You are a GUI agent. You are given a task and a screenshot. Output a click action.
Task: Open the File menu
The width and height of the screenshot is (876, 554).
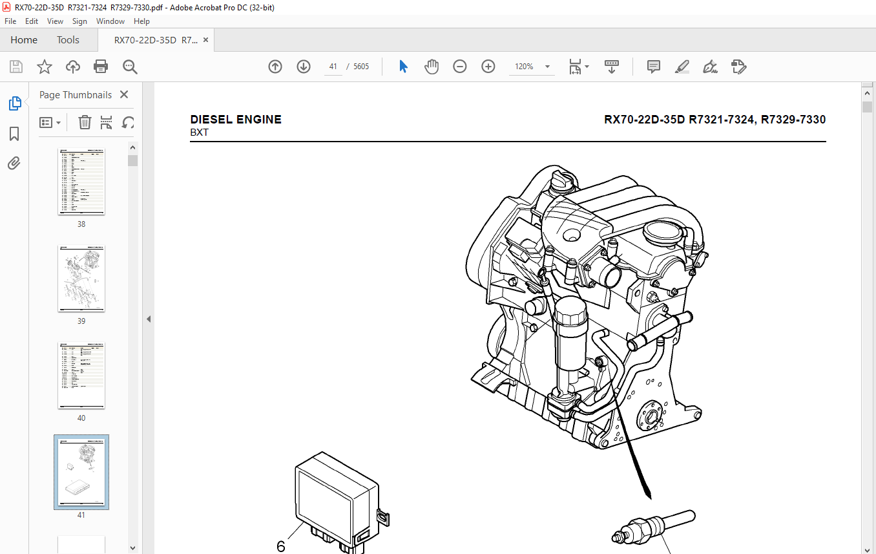pyautogui.click(x=10, y=21)
